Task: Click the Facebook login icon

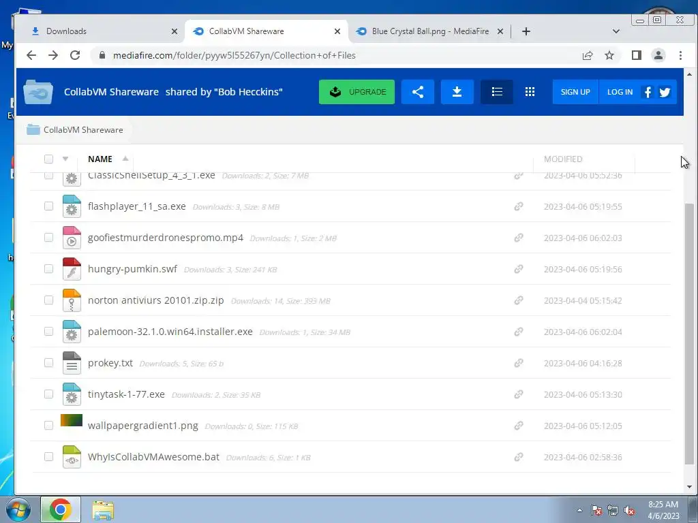Action: [648, 92]
